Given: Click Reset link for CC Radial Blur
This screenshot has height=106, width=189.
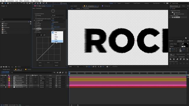Looking at the screenshot, I should tap(53, 20).
